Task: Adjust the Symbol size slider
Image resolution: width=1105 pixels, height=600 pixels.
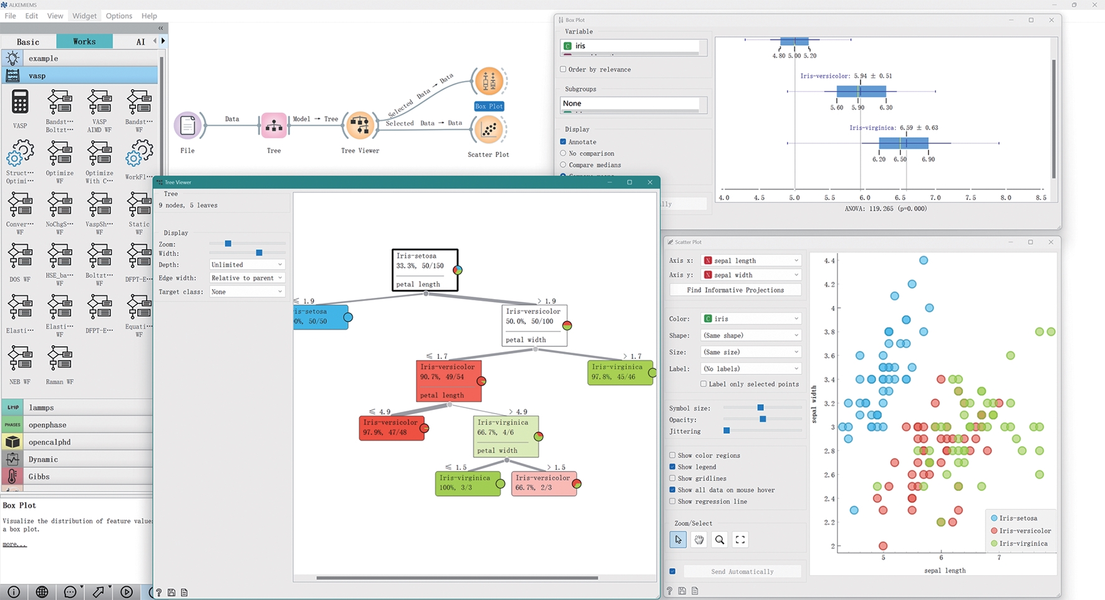Action: tap(761, 407)
